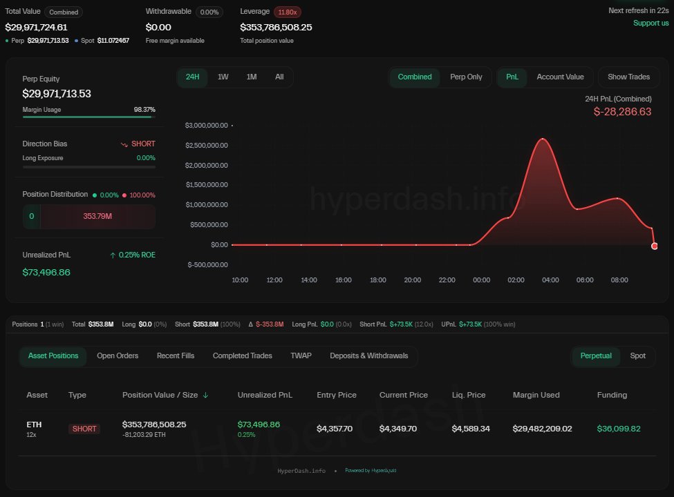Click the delta $-353.8M summary value
The width and height of the screenshot is (674, 497).
click(265, 324)
